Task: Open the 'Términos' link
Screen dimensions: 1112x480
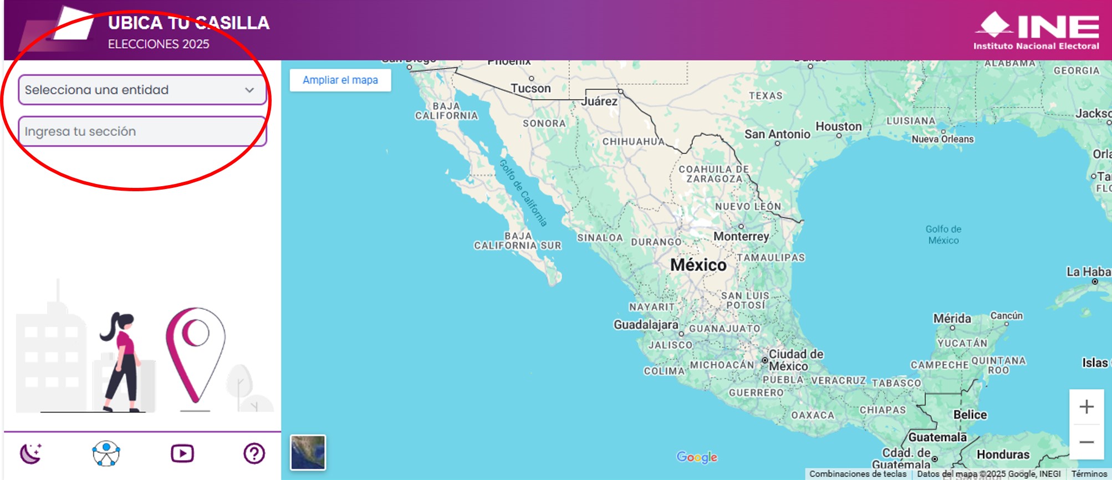Action: 1089,474
